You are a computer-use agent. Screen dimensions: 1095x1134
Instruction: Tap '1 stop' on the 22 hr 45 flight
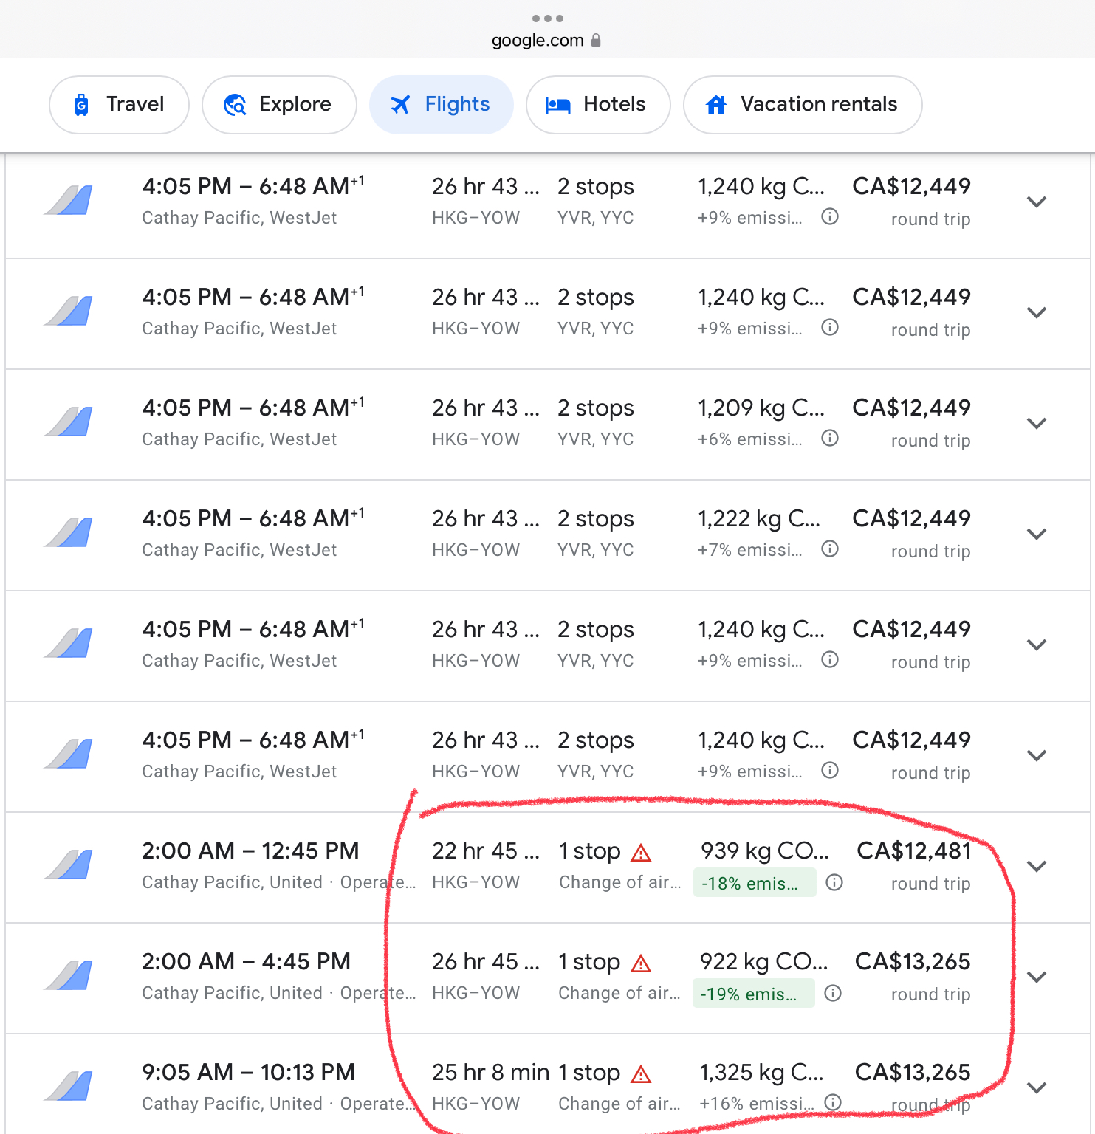point(589,851)
